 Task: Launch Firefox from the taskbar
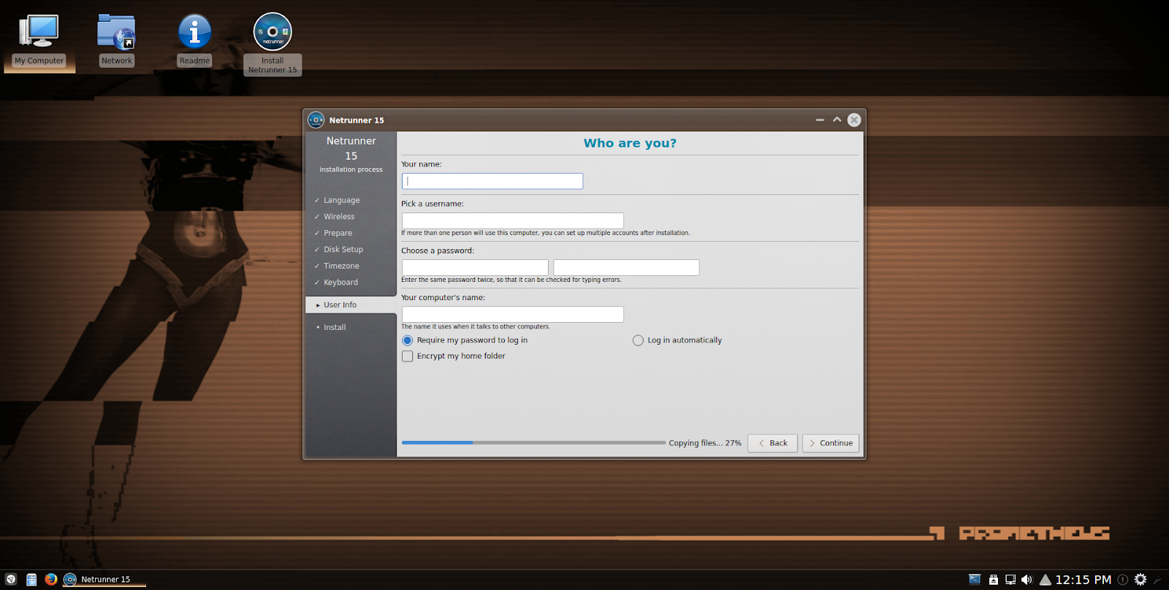coord(51,579)
